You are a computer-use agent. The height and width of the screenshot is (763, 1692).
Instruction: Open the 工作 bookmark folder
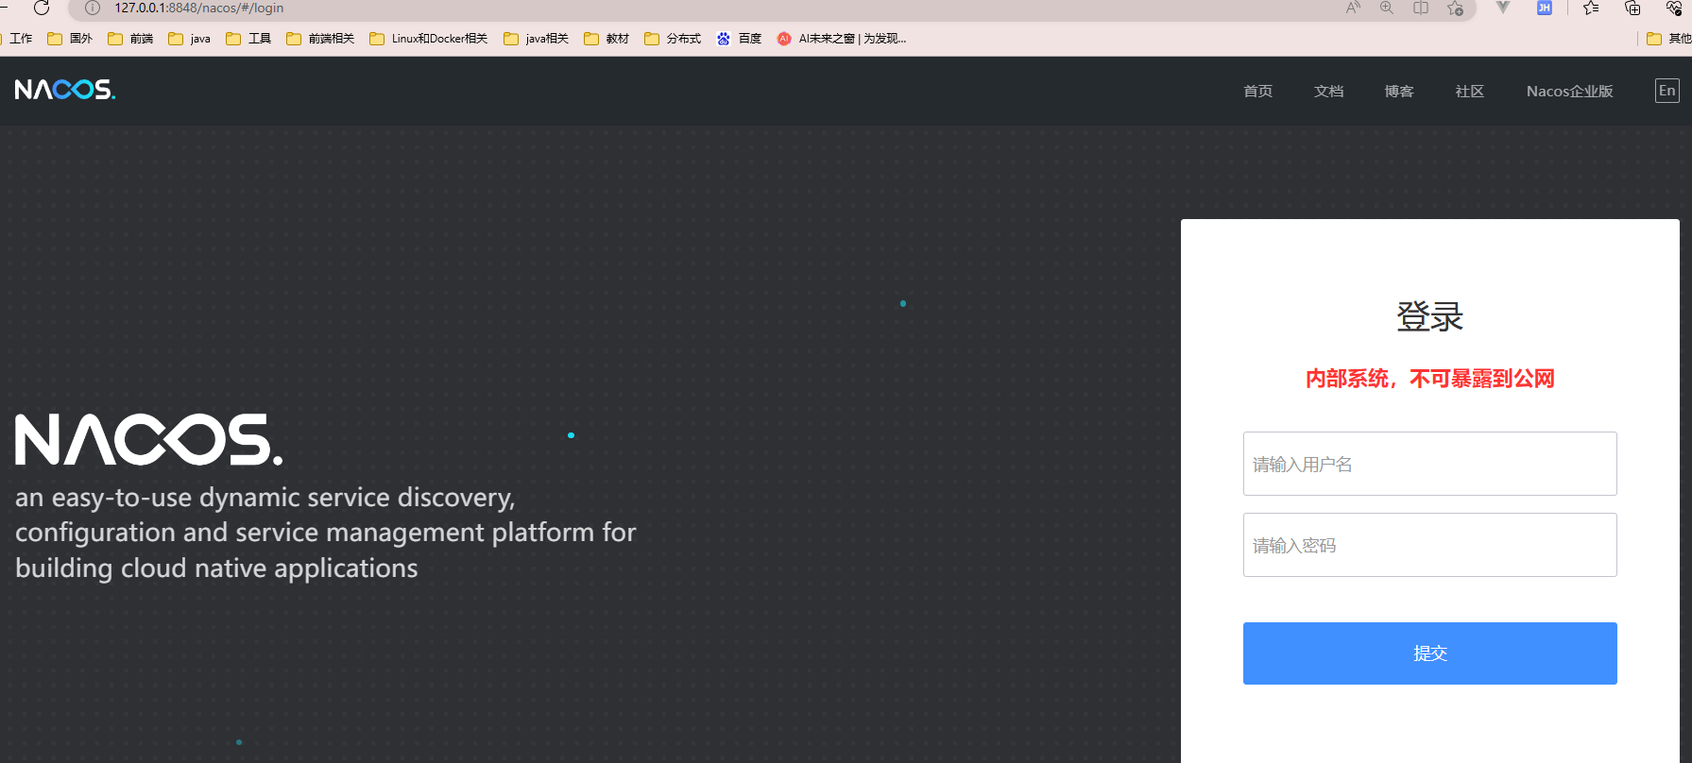point(17,39)
